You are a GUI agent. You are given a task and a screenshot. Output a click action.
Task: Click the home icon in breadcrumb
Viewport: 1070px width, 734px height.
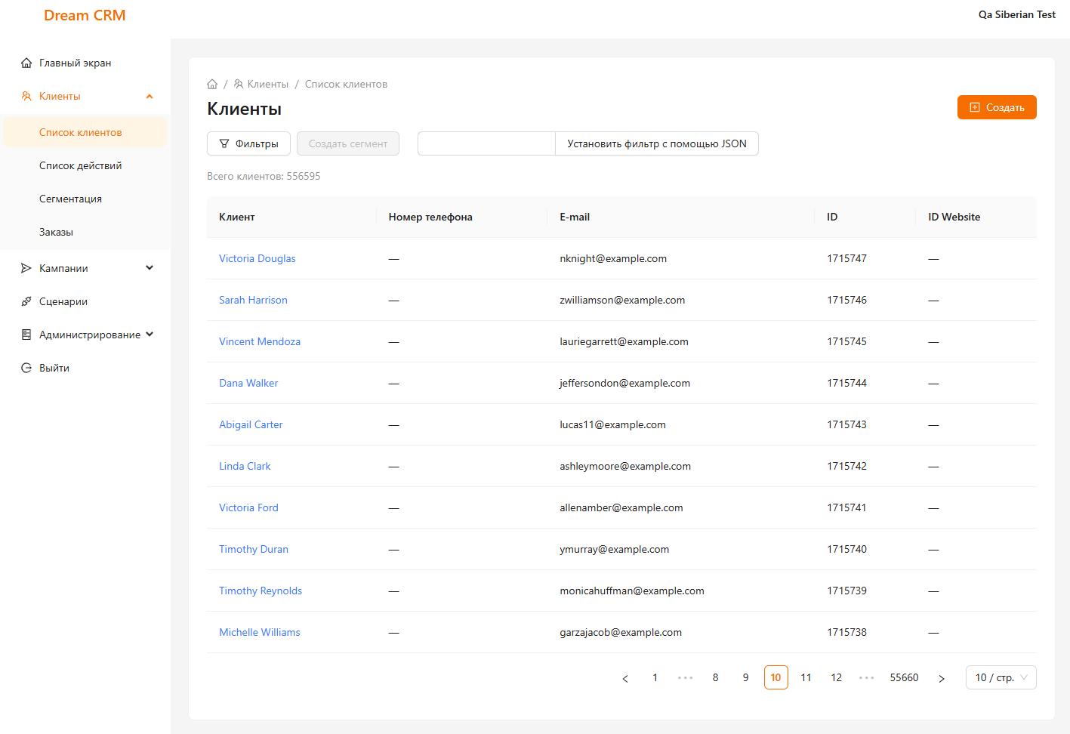[212, 84]
